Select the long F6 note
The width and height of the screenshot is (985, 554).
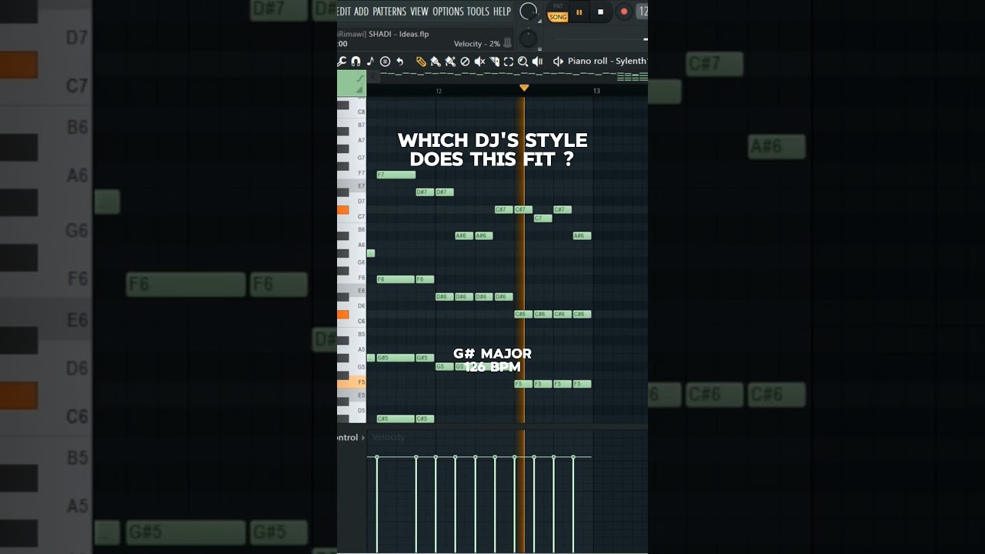(x=396, y=279)
